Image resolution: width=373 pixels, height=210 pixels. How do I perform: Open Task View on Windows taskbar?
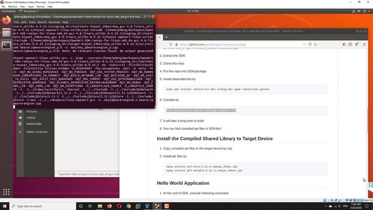click(90, 206)
